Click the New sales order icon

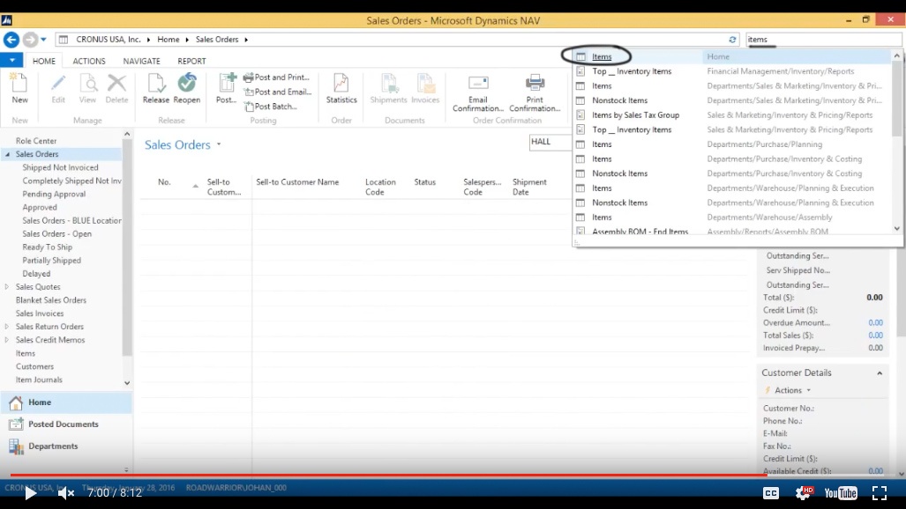point(19,85)
